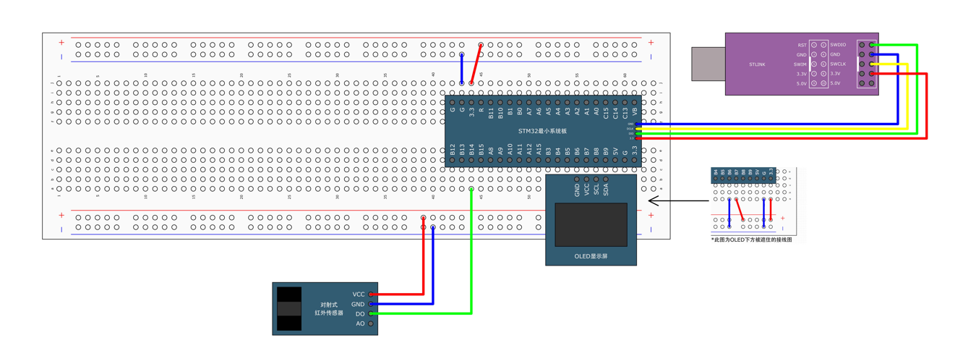The width and height of the screenshot is (976, 343).
Task: Select the SDA label on OLED module
Action: (x=606, y=190)
